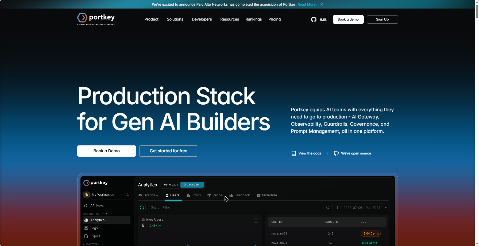
Task: Click the warning icon on Errors tab
Action: pos(188,195)
